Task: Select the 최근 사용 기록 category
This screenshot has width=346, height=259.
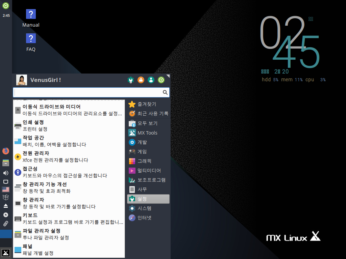Action: pos(148,113)
